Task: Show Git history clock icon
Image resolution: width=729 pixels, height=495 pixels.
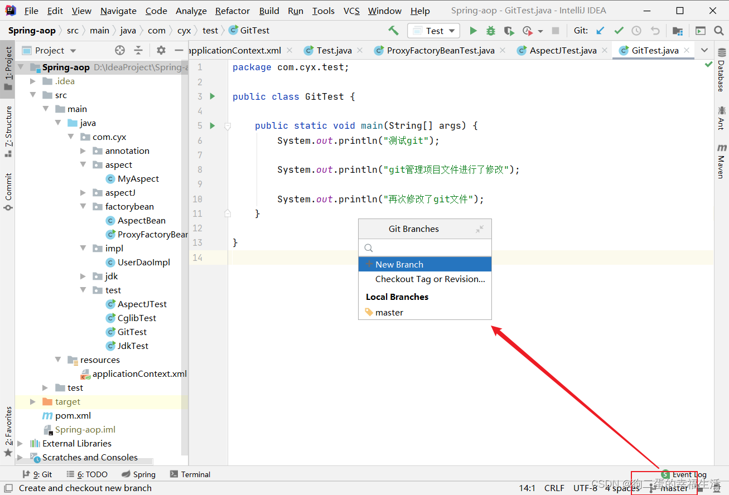Action: coord(636,31)
